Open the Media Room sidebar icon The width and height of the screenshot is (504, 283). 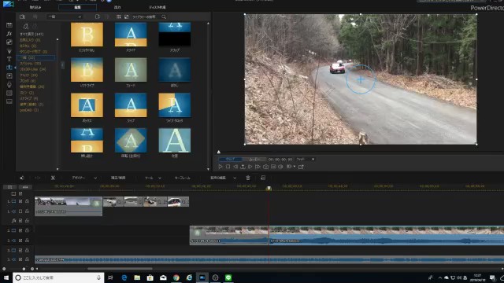[9, 25]
